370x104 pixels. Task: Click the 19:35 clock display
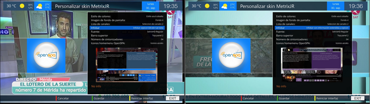[x=171, y=6]
